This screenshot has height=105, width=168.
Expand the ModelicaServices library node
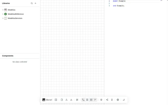point(3,18)
